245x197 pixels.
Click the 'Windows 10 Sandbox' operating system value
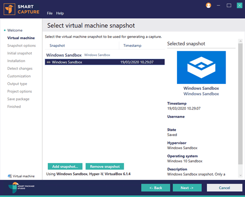point(185,161)
